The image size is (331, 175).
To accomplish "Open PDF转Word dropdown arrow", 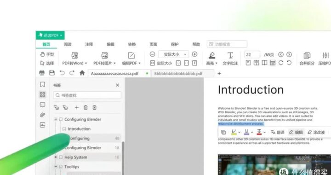I will coord(86,63).
